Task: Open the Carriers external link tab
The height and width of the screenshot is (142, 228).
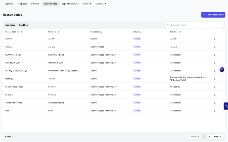Action: click(x=101, y=4)
